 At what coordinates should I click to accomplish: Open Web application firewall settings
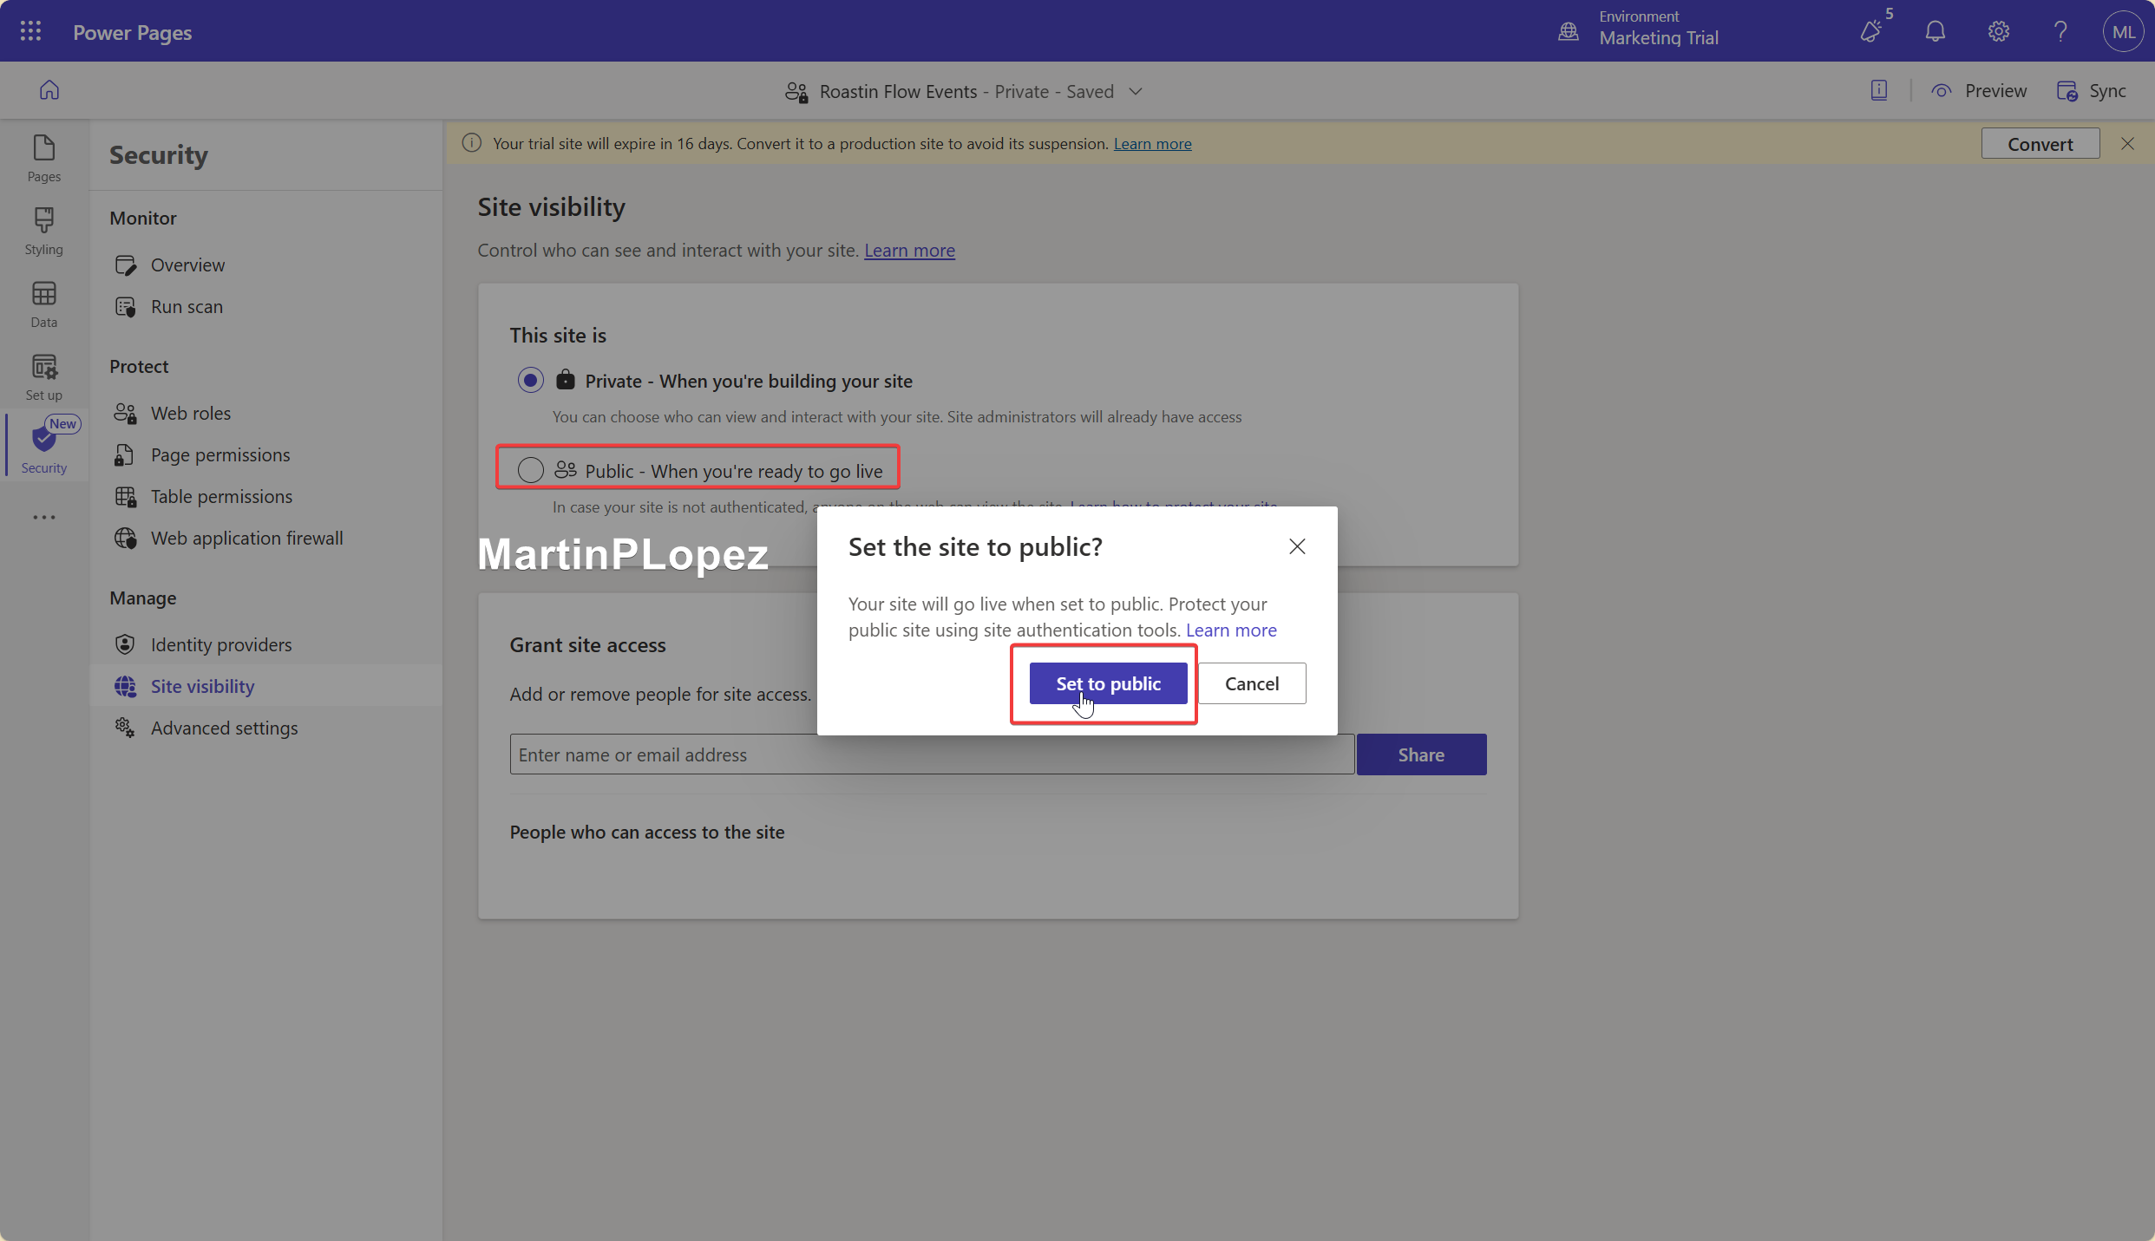pyautogui.click(x=246, y=538)
